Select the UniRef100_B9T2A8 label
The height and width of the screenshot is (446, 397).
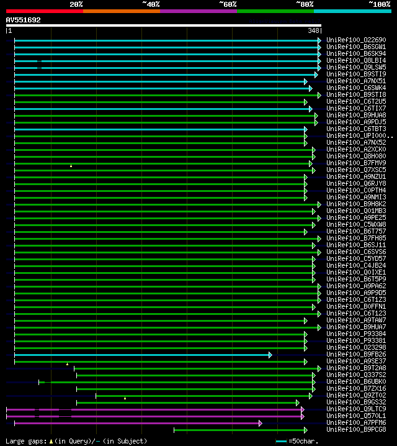click(x=356, y=368)
